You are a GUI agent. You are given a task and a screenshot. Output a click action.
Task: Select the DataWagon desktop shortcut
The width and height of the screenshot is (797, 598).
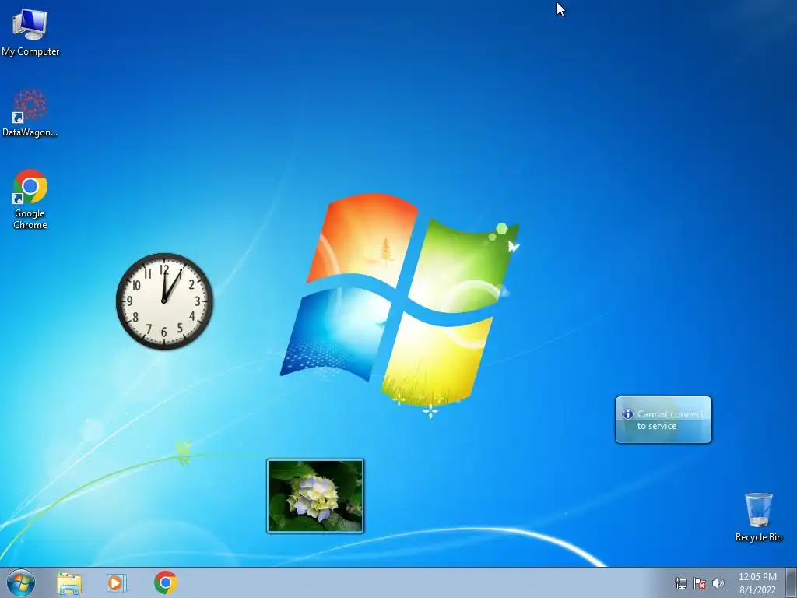pos(30,113)
